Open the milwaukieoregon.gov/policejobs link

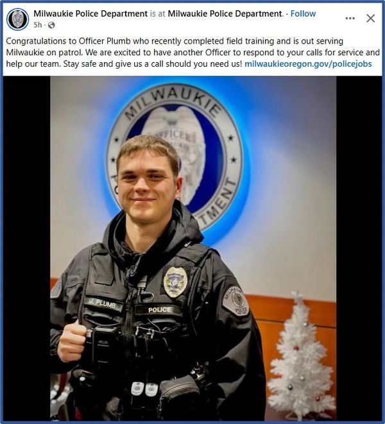[308, 64]
